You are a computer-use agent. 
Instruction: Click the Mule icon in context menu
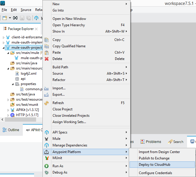point(46,139)
